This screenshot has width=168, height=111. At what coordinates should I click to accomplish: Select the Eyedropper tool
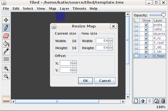6,51
